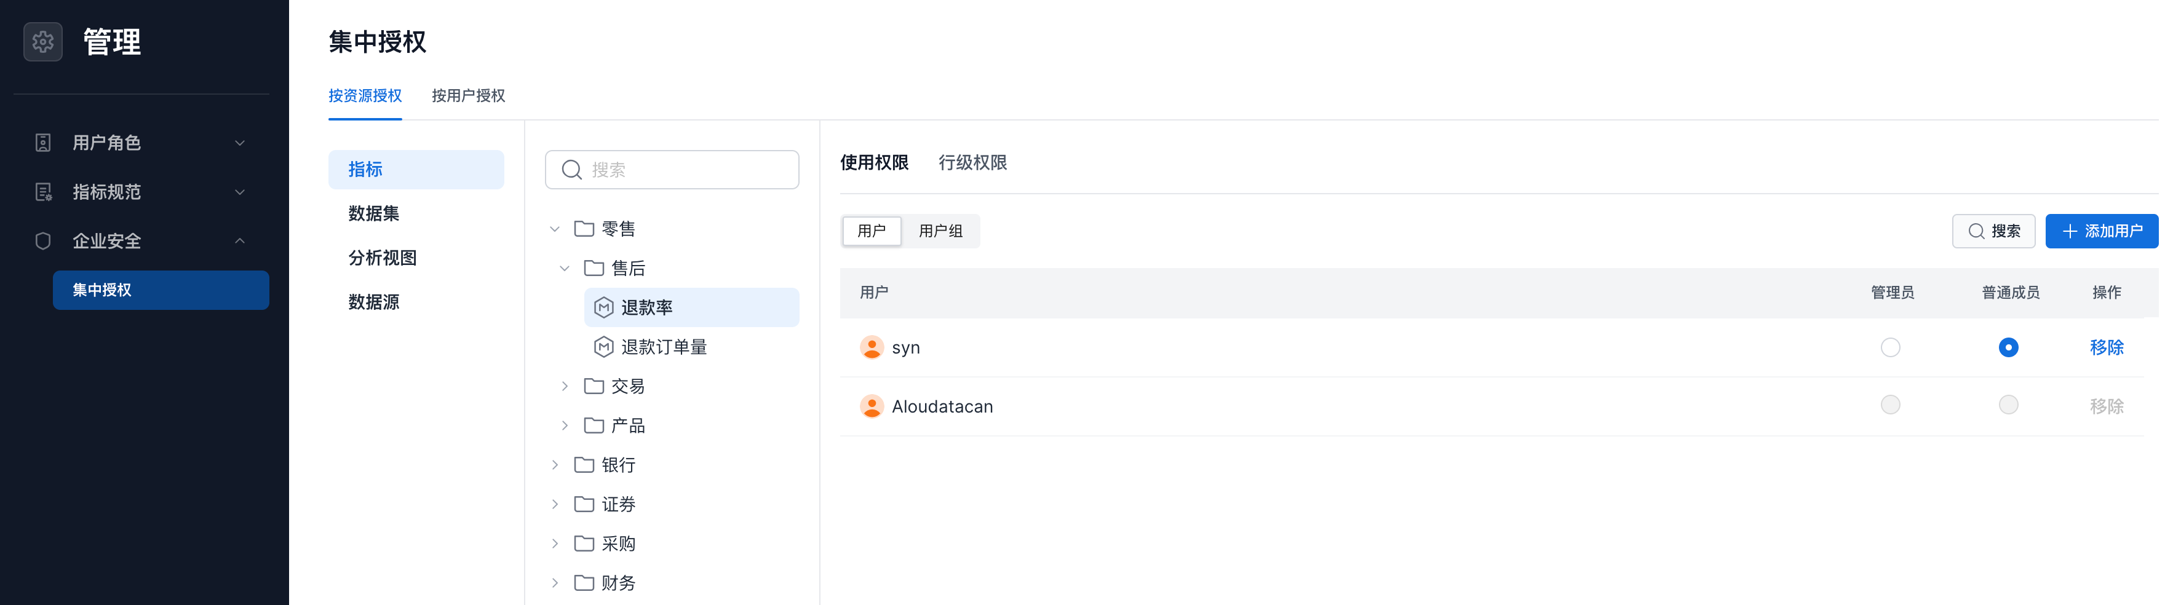Select the 退款率 metric icon

point(603,307)
